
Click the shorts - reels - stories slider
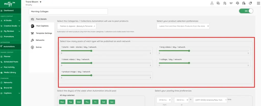(106, 51)
